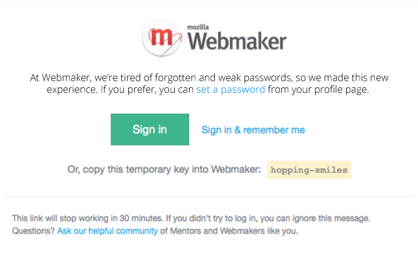Choose 'Sign in & remember me' link

[253, 130]
